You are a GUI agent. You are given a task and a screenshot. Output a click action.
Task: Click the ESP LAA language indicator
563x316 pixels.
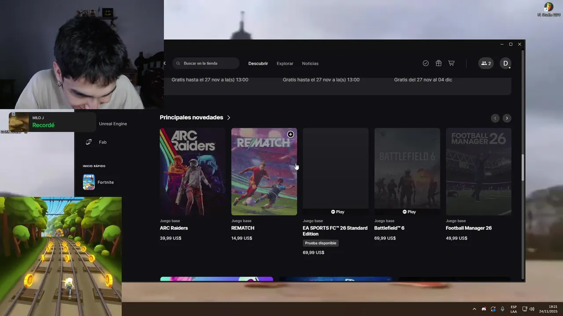514,309
